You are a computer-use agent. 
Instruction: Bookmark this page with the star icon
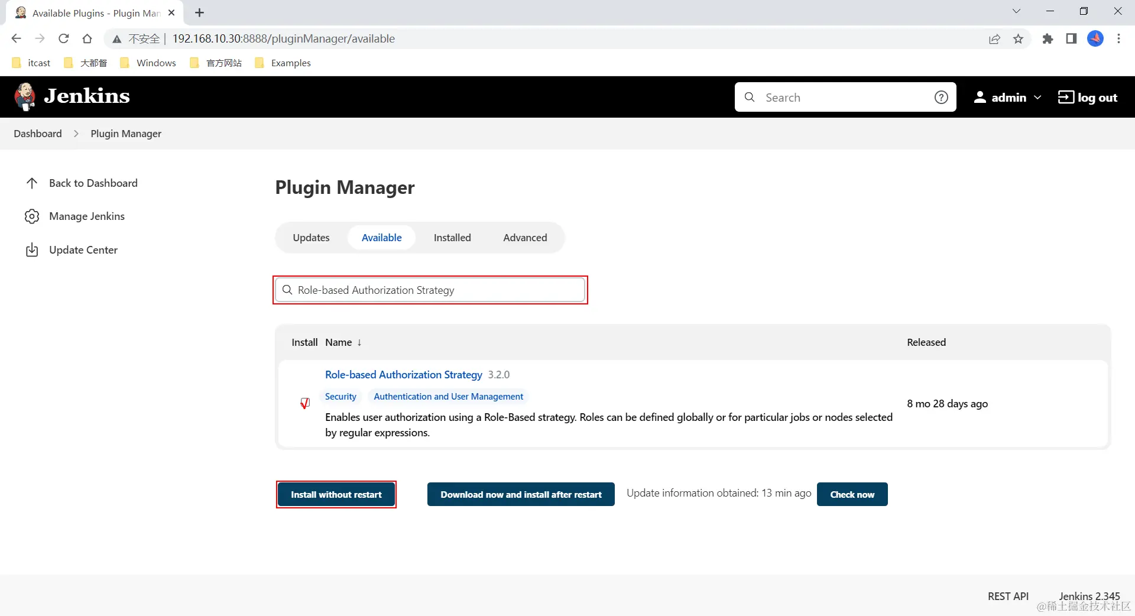click(x=1018, y=39)
